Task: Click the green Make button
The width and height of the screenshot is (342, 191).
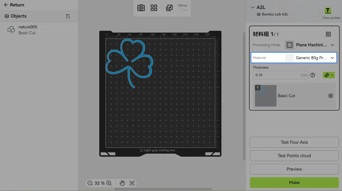Action: tap(294, 182)
